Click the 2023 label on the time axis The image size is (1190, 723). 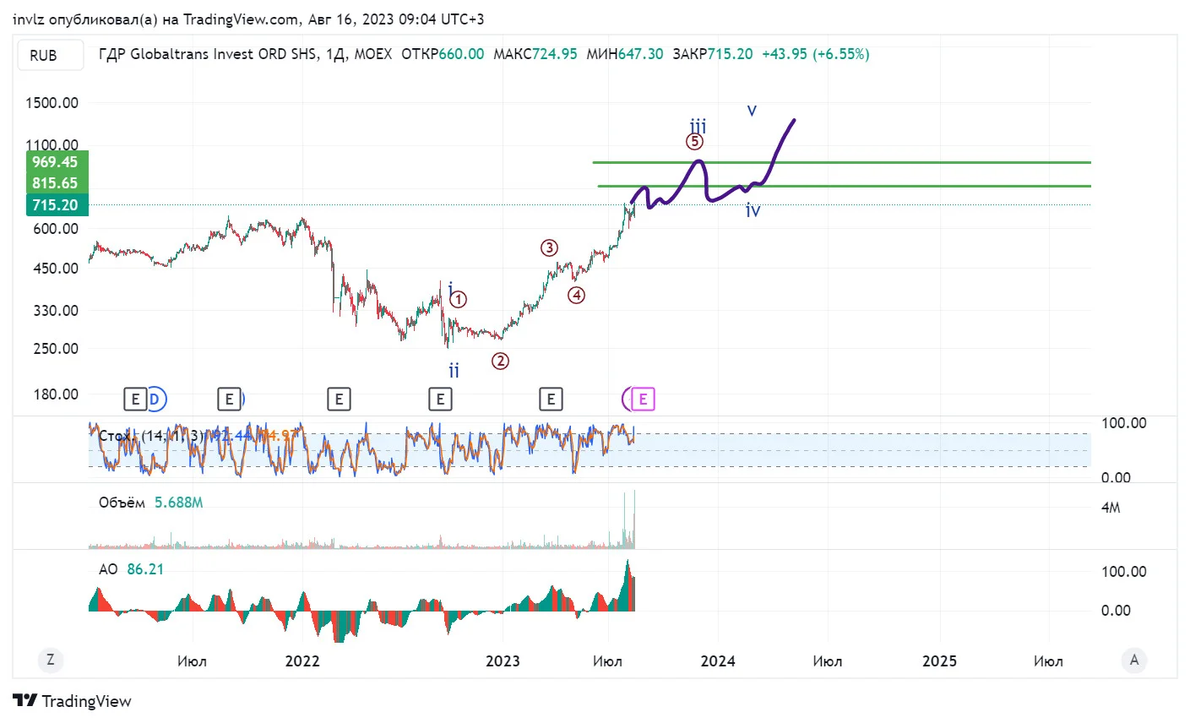[503, 660]
